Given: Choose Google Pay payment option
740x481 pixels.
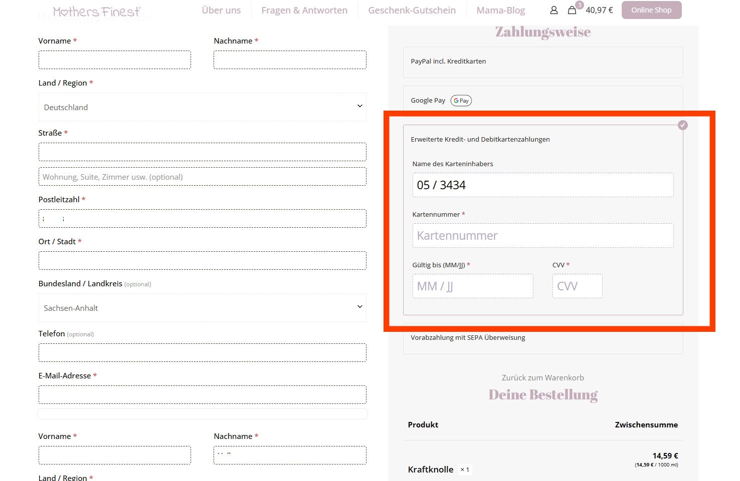Looking at the screenshot, I should click(x=428, y=101).
